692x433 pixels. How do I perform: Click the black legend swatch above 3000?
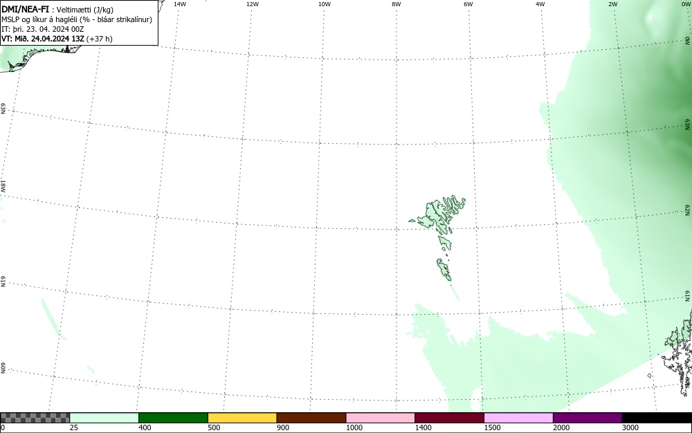click(657, 418)
